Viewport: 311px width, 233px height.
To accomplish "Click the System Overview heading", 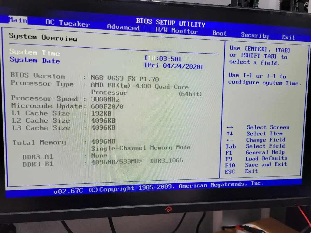I will coord(43,37).
